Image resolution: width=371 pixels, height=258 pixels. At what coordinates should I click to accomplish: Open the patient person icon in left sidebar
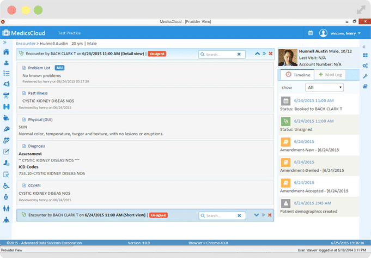coord(6,63)
